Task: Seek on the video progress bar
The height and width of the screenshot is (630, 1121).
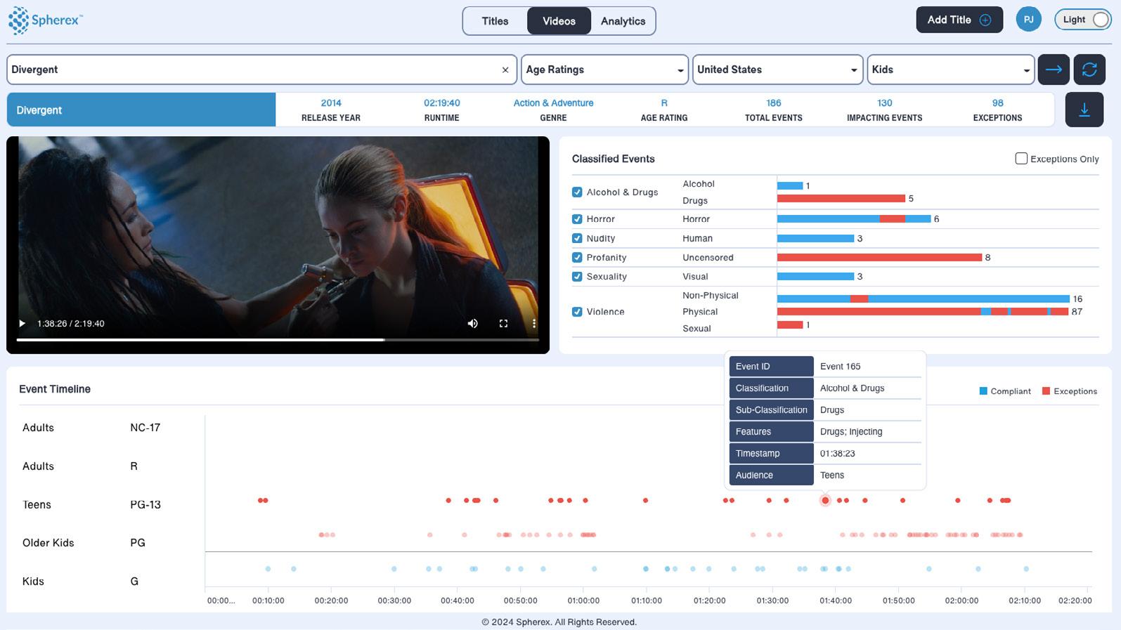Action: [278, 340]
